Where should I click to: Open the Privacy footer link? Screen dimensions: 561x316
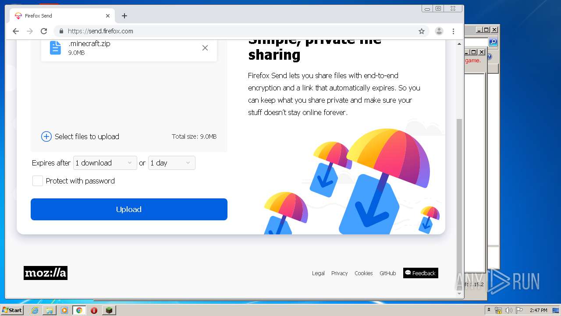[339, 273]
